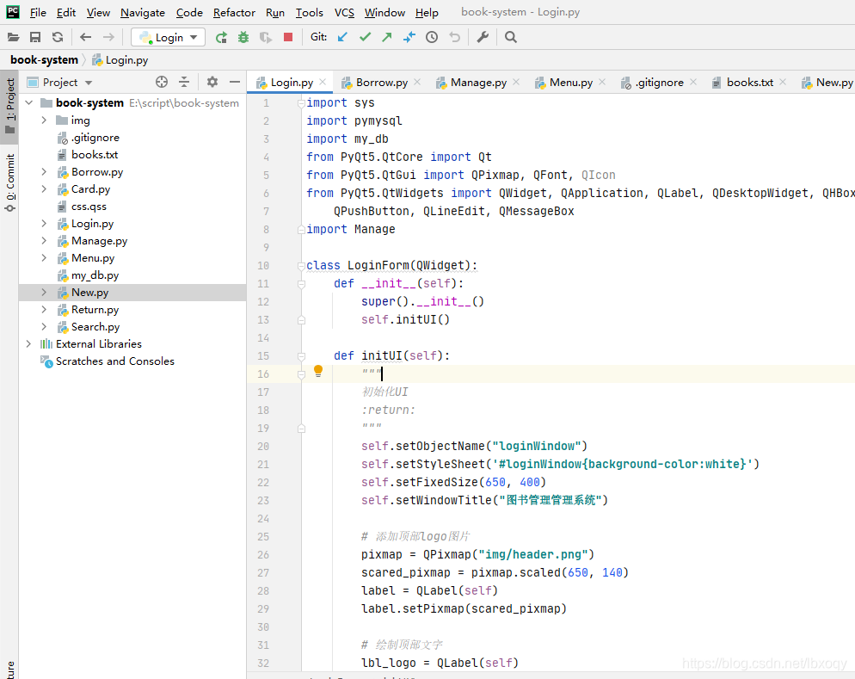
Task: Update project from Git
Action: click(342, 37)
